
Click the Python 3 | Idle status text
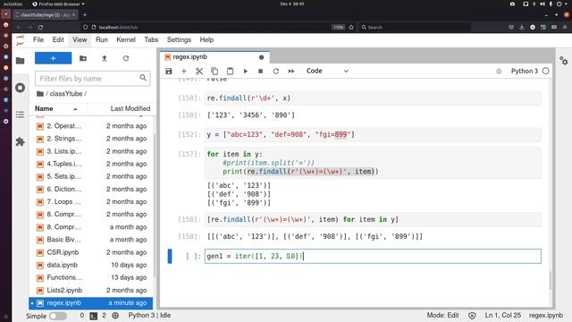pyautogui.click(x=149, y=316)
